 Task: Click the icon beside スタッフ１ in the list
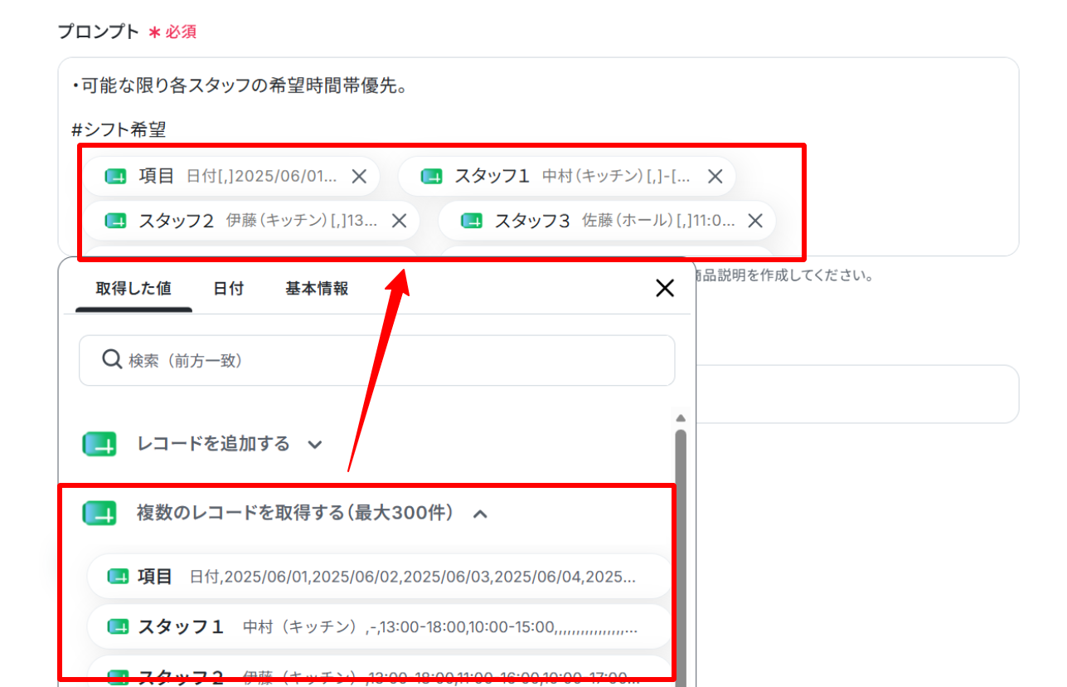pyautogui.click(x=119, y=627)
